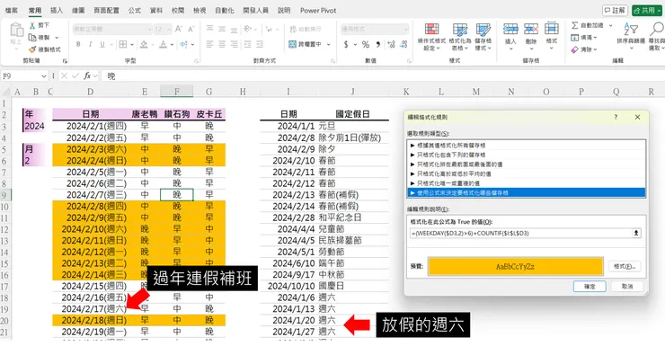Screen dimensions: 665x346
Task: Select rule type 使用公式來決定要格式化哪些儲存格
Action: pyautogui.click(x=526, y=192)
